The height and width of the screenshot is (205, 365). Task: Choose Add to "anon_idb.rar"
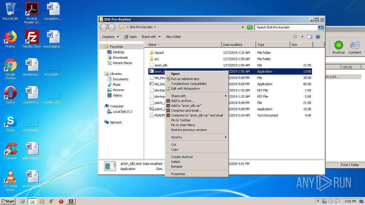pyautogui.click(x=197, y=106)
